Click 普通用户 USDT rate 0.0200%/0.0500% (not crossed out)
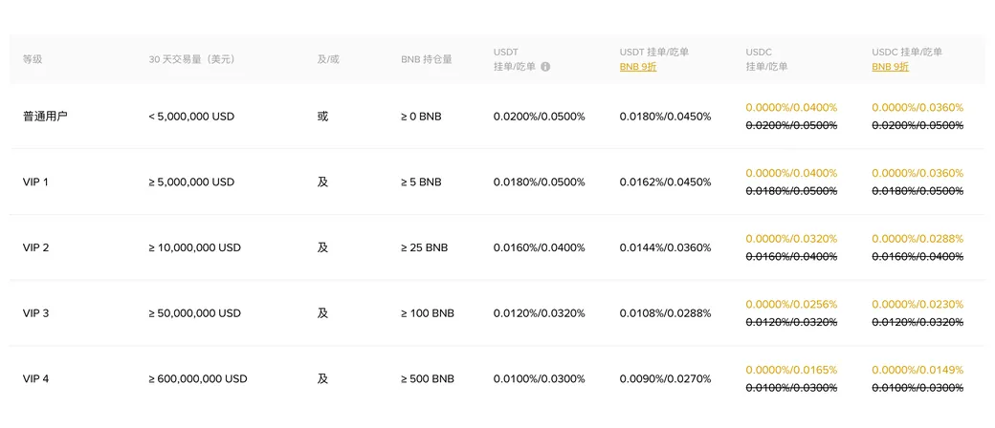The width and height of the screenshot is (995, 428). [x=539, y=117]
